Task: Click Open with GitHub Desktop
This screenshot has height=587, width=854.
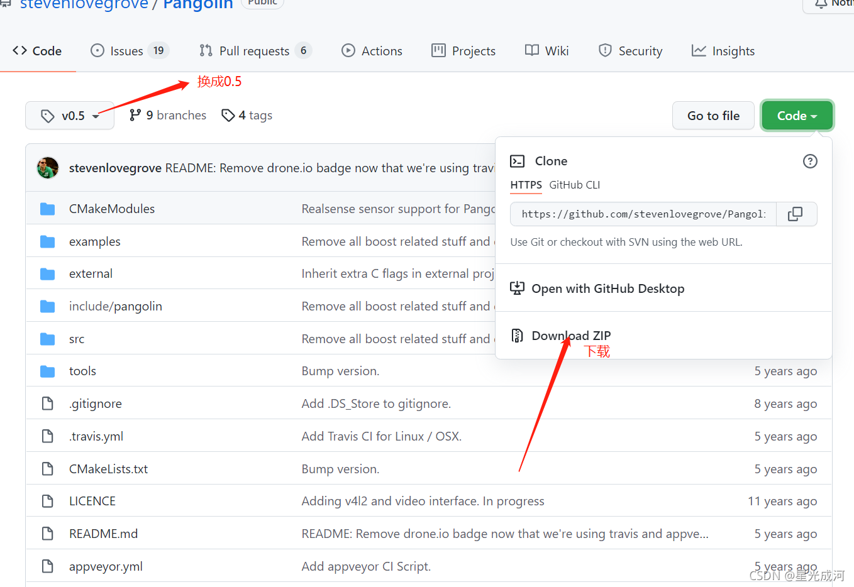Action: pos(608,288)
